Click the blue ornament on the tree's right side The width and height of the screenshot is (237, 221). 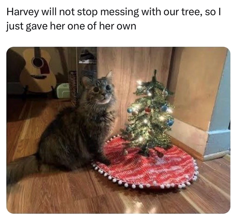[165, 108]
